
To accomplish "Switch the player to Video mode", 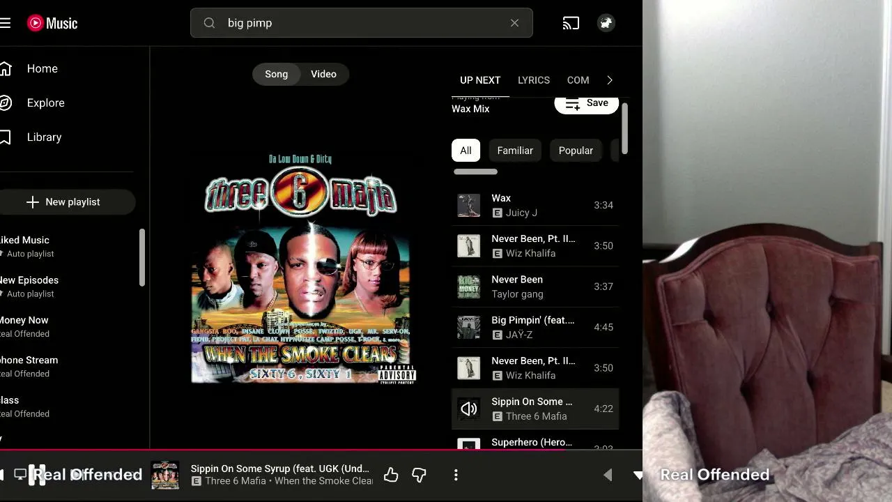I will click(x=323, y=74).
